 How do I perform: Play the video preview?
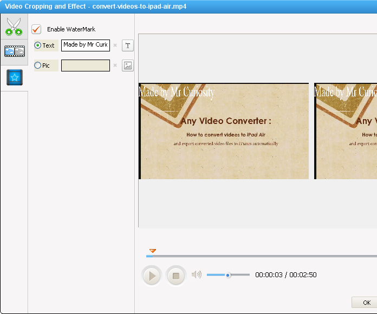click(152, 276)
